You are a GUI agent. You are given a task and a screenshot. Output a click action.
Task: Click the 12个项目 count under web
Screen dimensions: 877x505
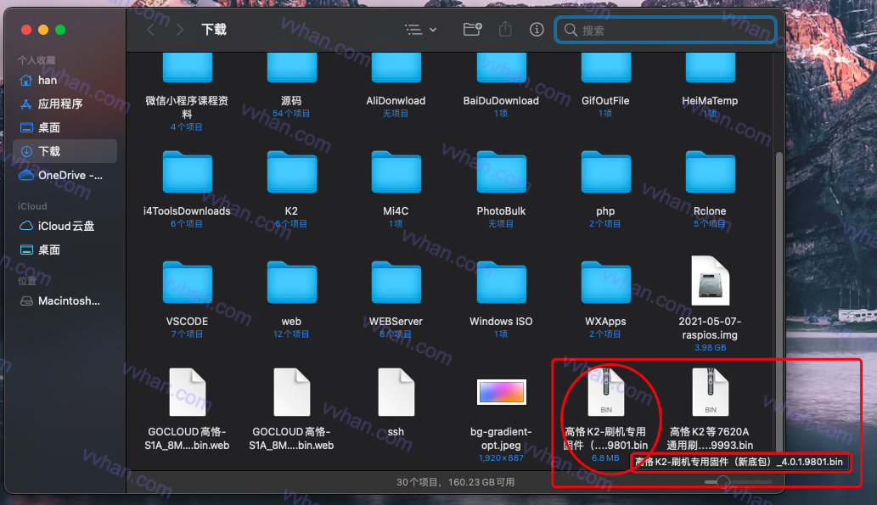coord(291,334)
